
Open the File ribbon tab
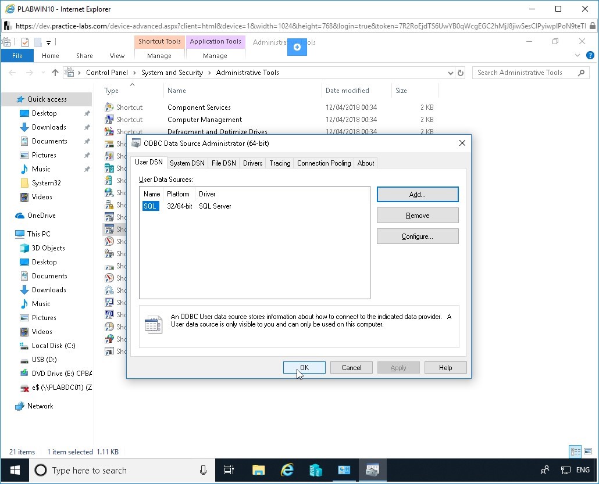(17, 56)
